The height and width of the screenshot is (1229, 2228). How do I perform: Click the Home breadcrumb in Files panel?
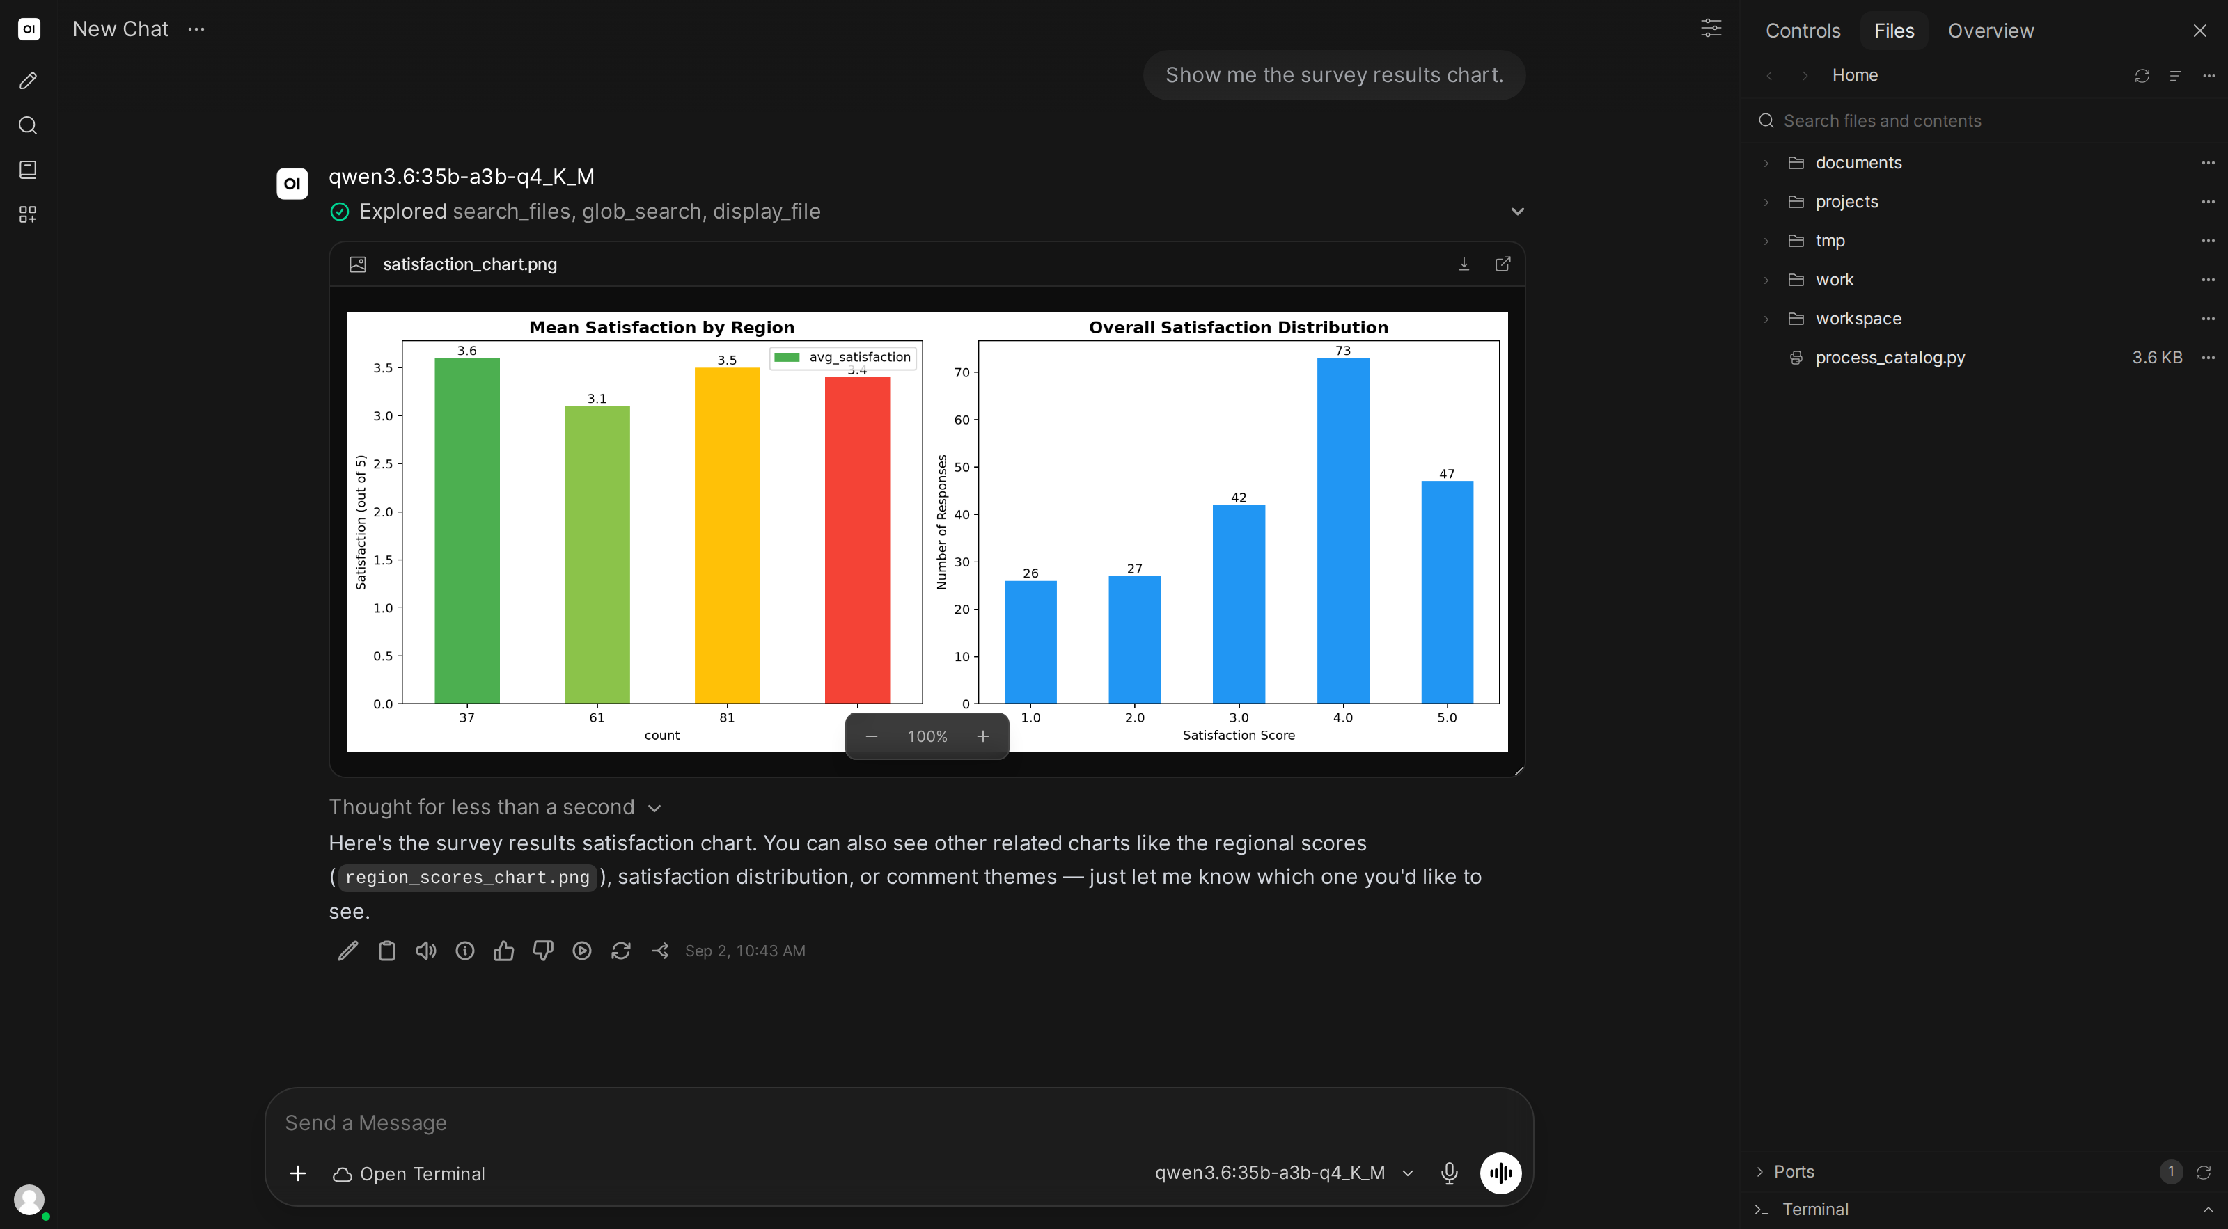[1854, 75]
